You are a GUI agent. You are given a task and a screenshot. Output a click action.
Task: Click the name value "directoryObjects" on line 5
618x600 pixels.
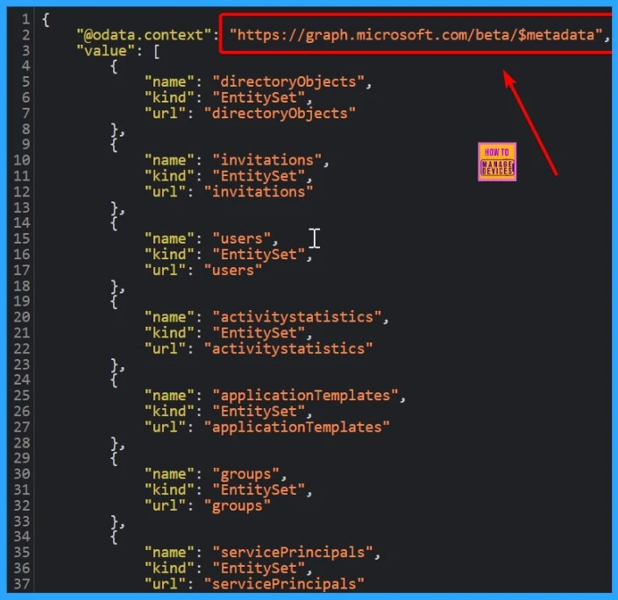tap(288, 81)
